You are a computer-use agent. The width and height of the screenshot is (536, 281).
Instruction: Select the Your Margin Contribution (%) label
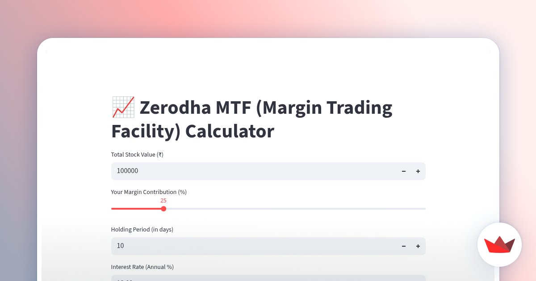(x=149, y=192)
